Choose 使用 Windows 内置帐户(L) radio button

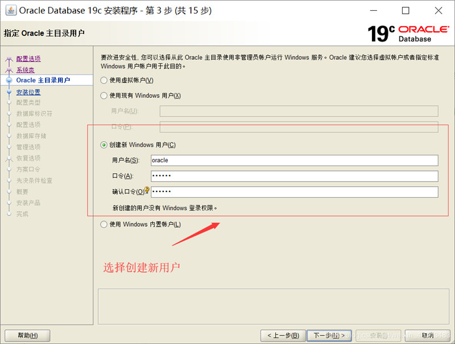(104, 224)
